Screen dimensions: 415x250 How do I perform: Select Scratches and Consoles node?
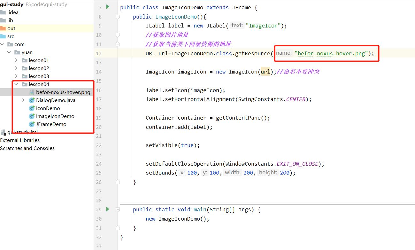coord(27,148)
